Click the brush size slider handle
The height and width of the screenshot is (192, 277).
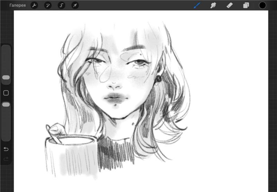6,77
